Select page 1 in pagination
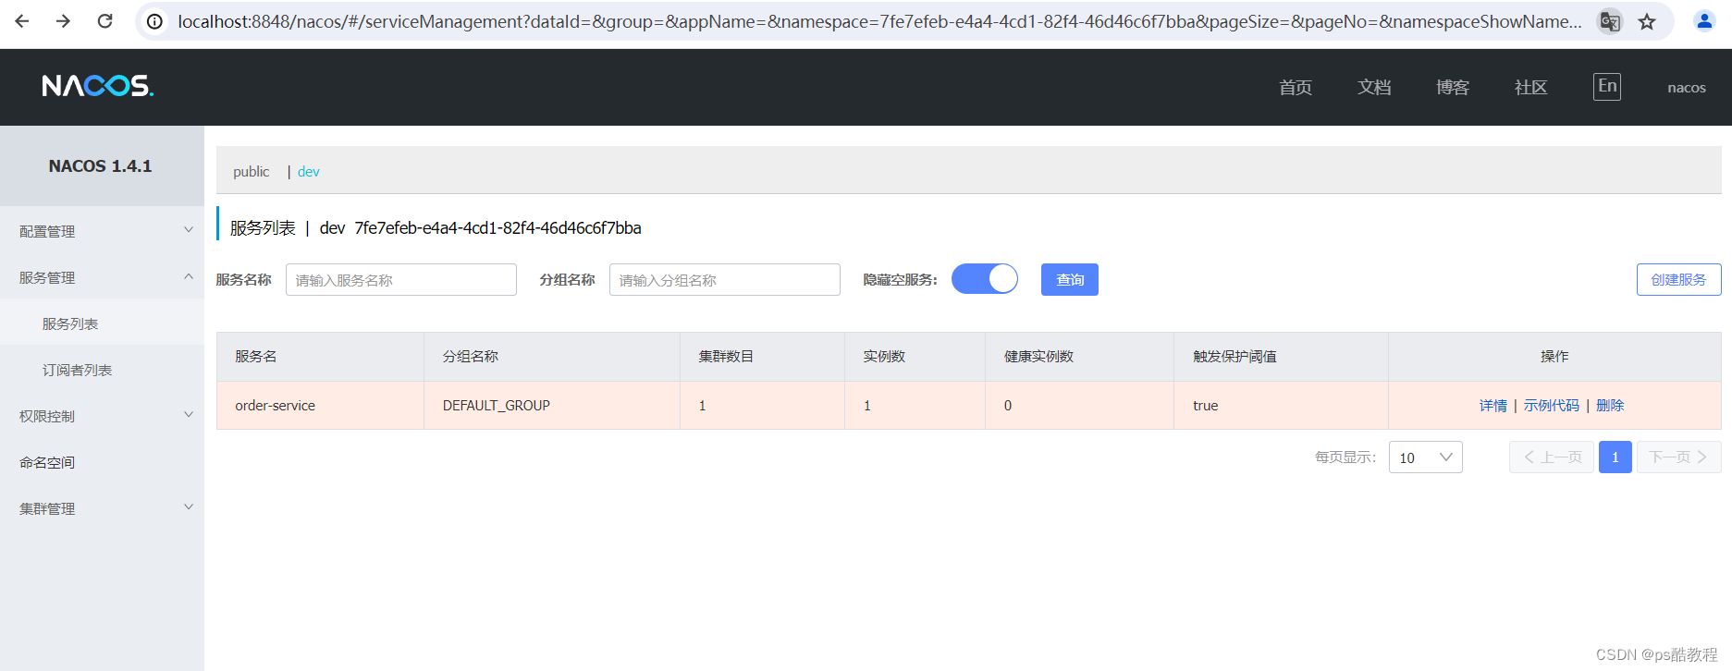Viewport: 1732px width, 671px height. [x=1615, y=457]
